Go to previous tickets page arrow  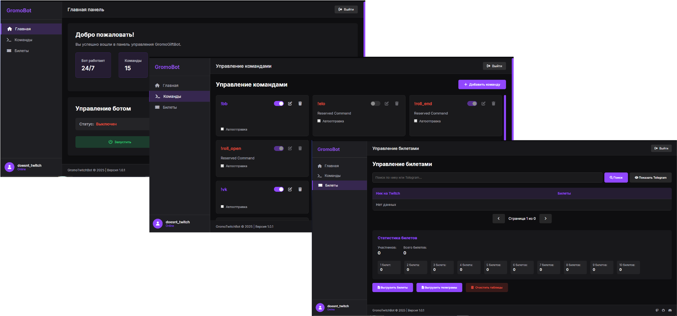click(x=499, y=219)
